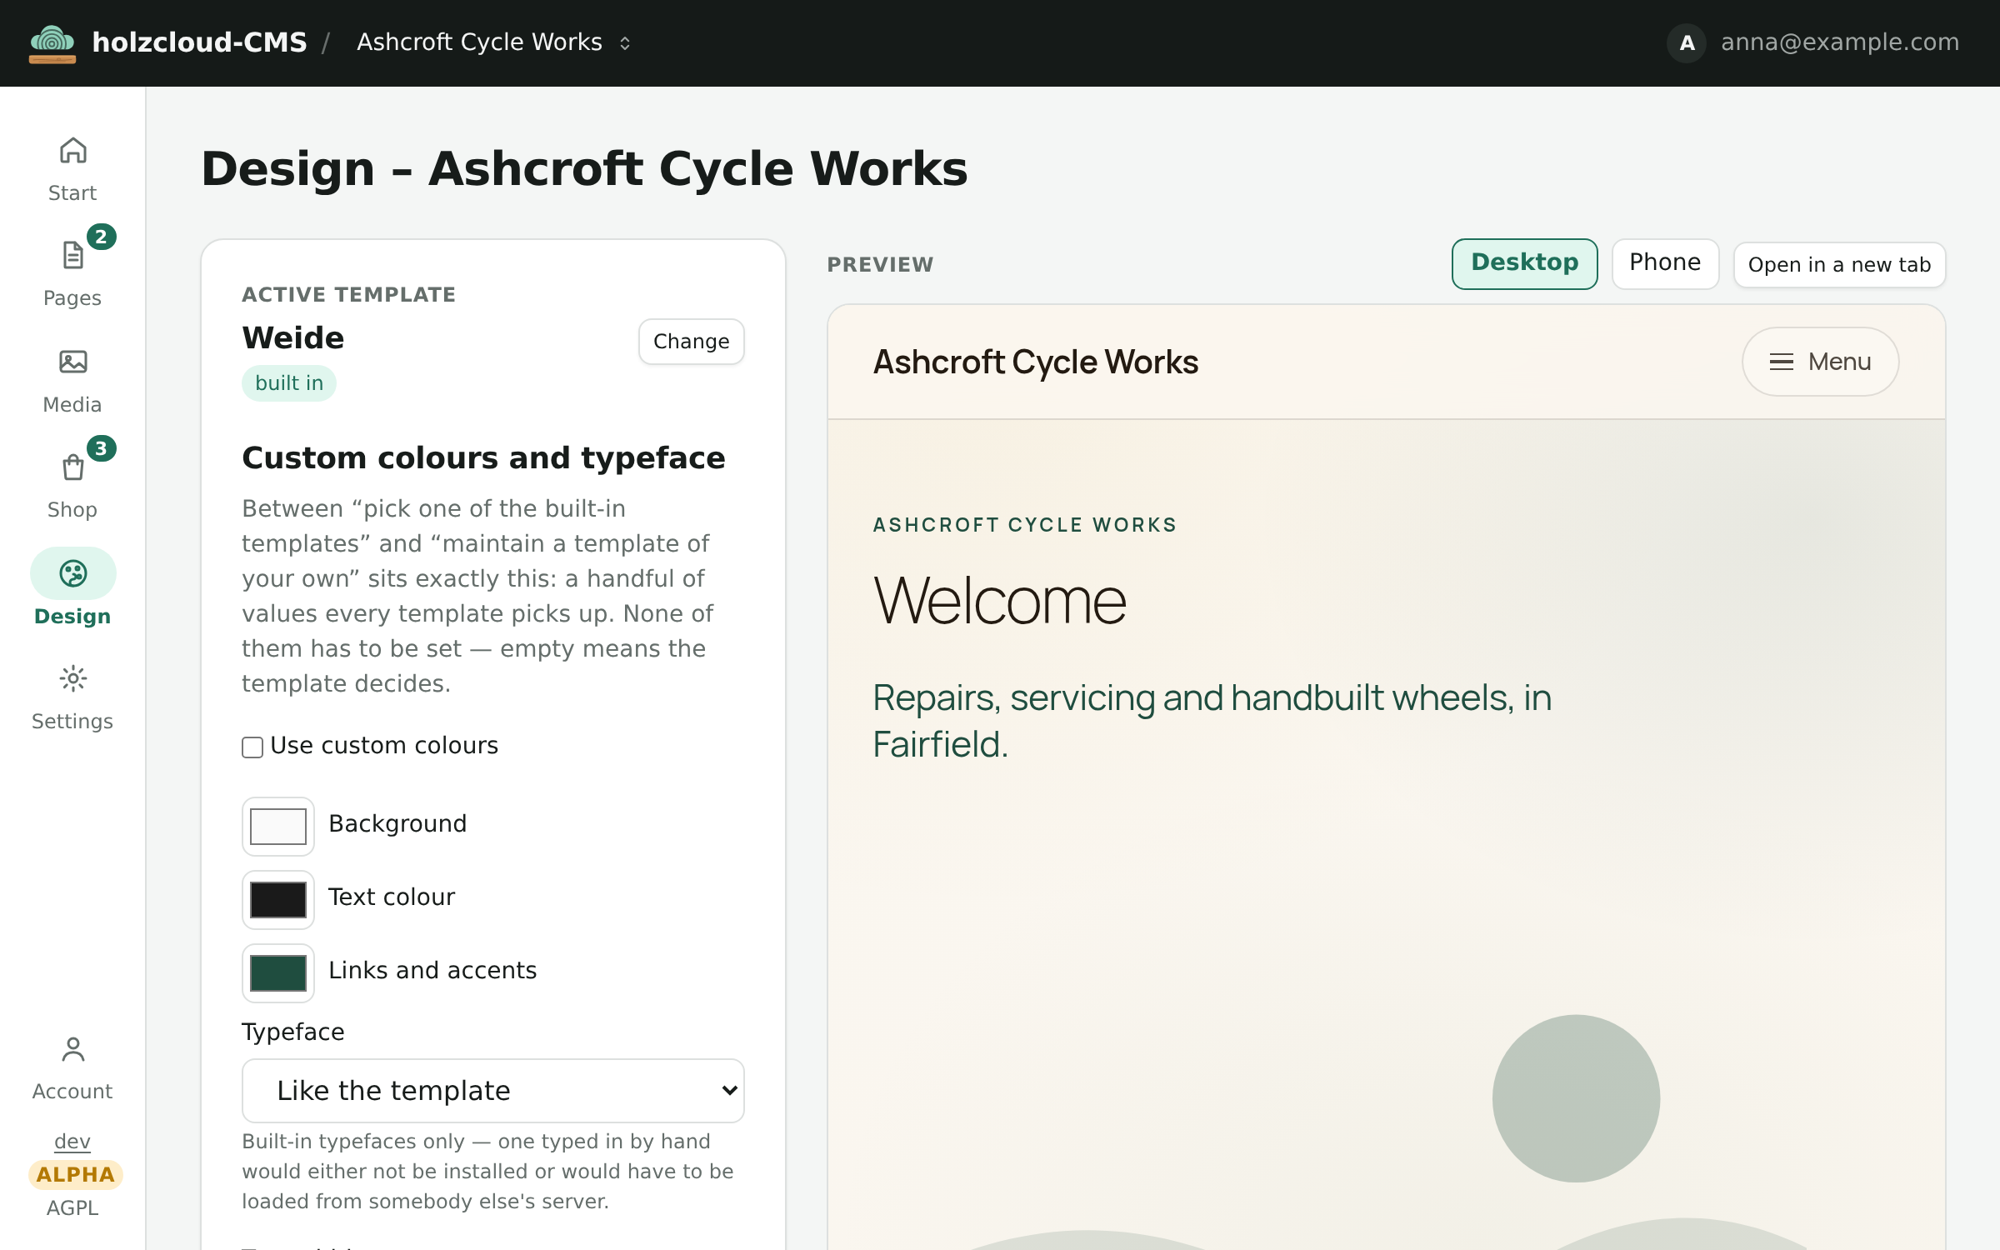Pick the Background colour swatch

[x=278, y=827]
